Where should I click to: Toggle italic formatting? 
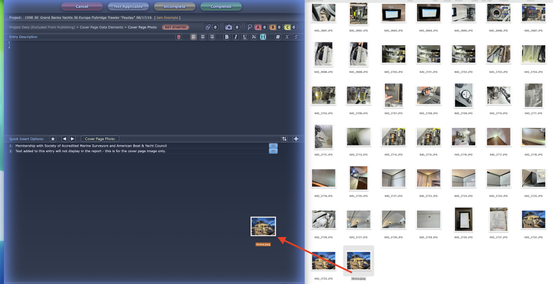point(236,37)
